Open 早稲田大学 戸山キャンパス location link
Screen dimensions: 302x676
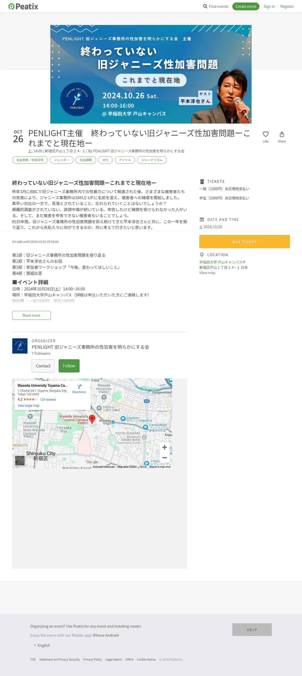pos(222,262)
